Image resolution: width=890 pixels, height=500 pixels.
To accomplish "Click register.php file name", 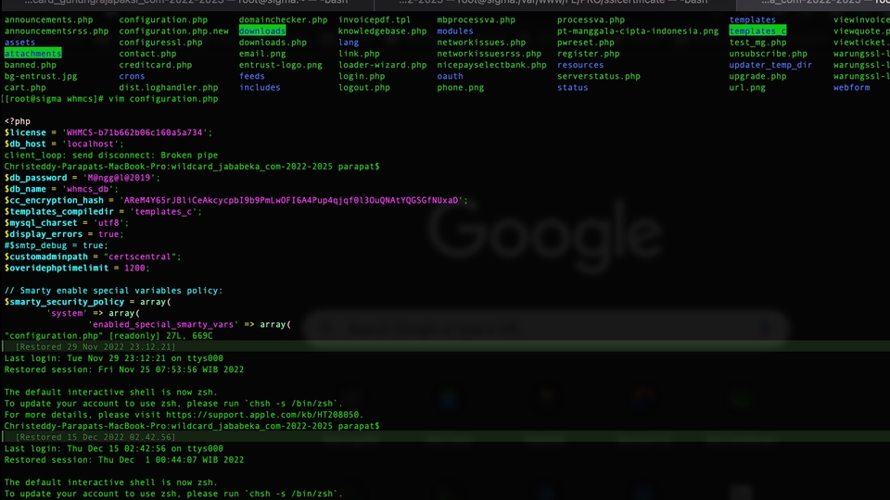I will [x=589, y=54].
